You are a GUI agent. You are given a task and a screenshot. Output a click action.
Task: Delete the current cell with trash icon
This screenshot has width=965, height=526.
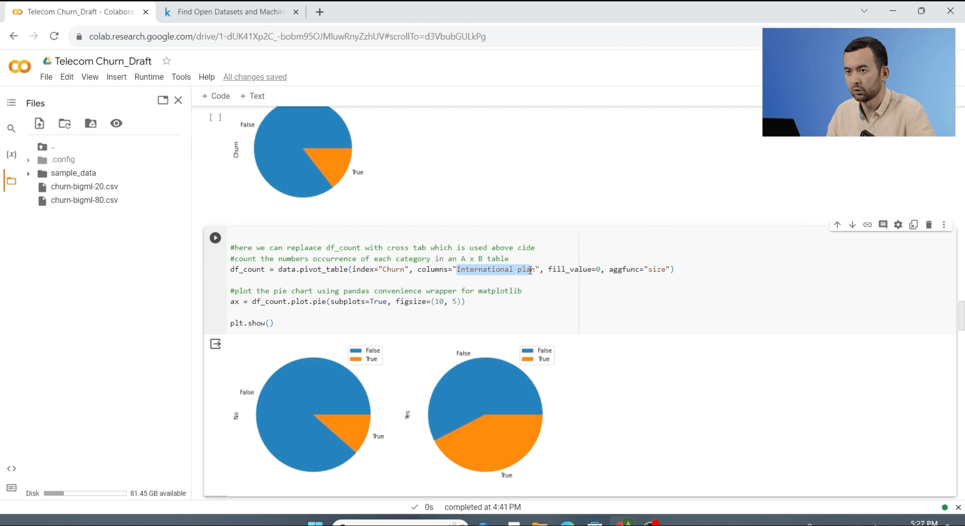tap(929, 225)
